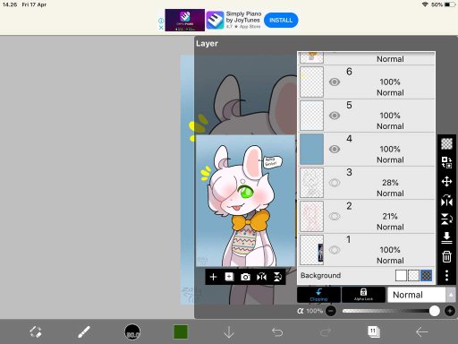The image size is (458, 344).
Task: Delete layer using trash icon
Action: coord(446,256)
